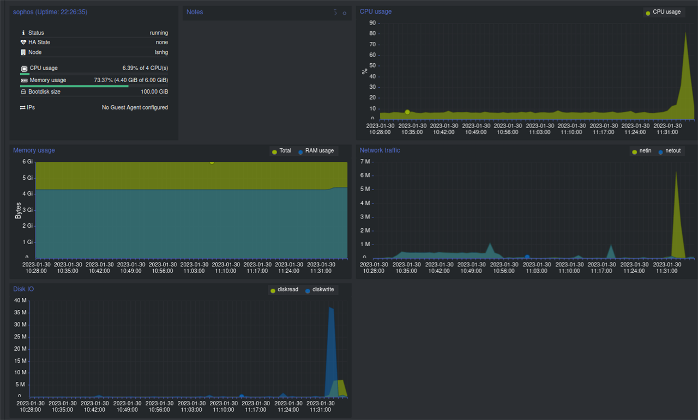This screenshot has height=420, width=698.
Task: Click the data point marker on Memory Total line
Action: click(x=212, y=162)
